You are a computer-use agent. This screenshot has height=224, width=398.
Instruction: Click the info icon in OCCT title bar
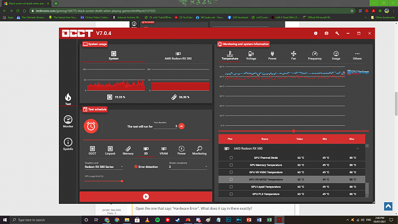[x=316, y=33]
